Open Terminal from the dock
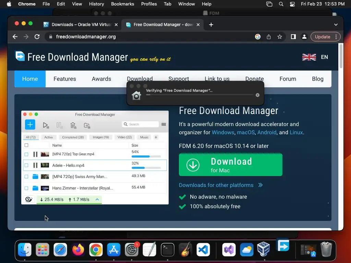Viewport: 351px width, 263px height. 167,249
